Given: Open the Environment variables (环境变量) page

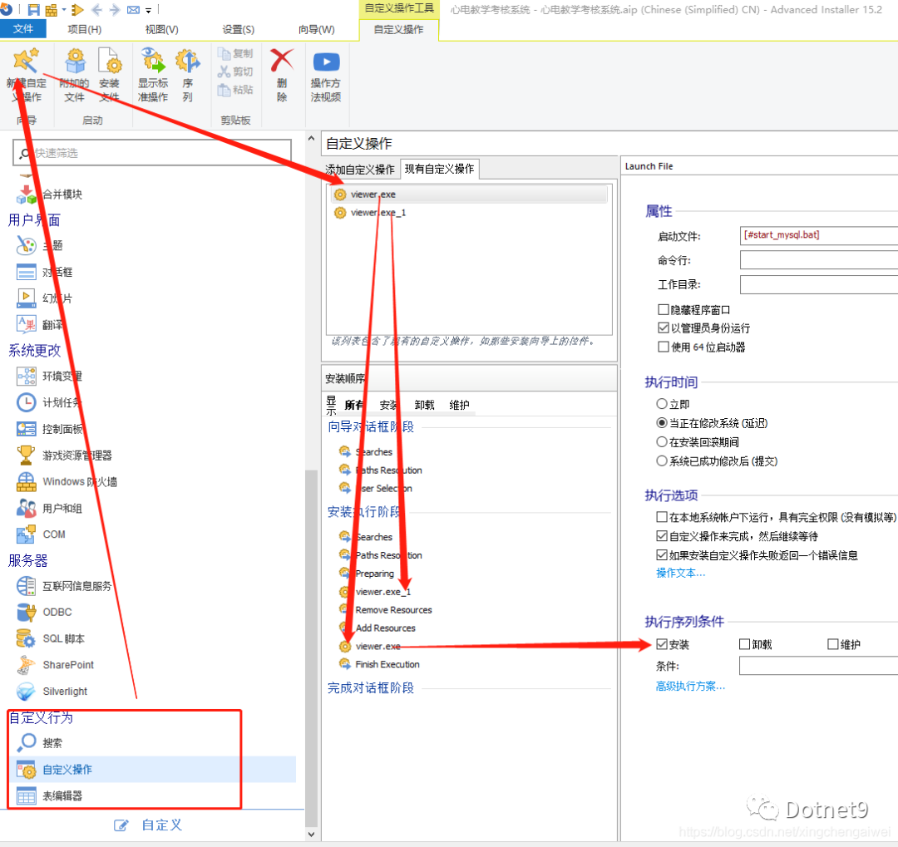Looking at the screenshot, I should point(49,377).
